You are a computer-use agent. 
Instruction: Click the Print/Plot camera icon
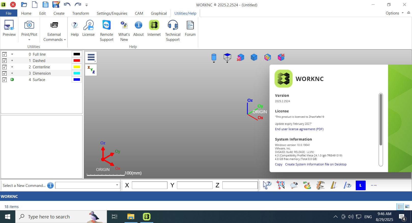coord(29,25)
